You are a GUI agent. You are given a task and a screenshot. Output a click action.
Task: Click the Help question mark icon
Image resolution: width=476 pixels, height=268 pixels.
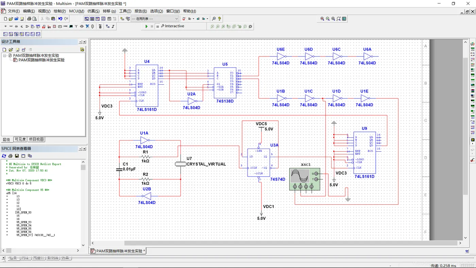pos(219,19)
